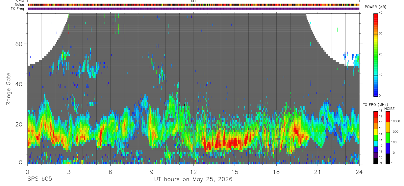This screenshot has width=404, height=186.
Task: Click the 1000 noise legend value
Action: 394,132
